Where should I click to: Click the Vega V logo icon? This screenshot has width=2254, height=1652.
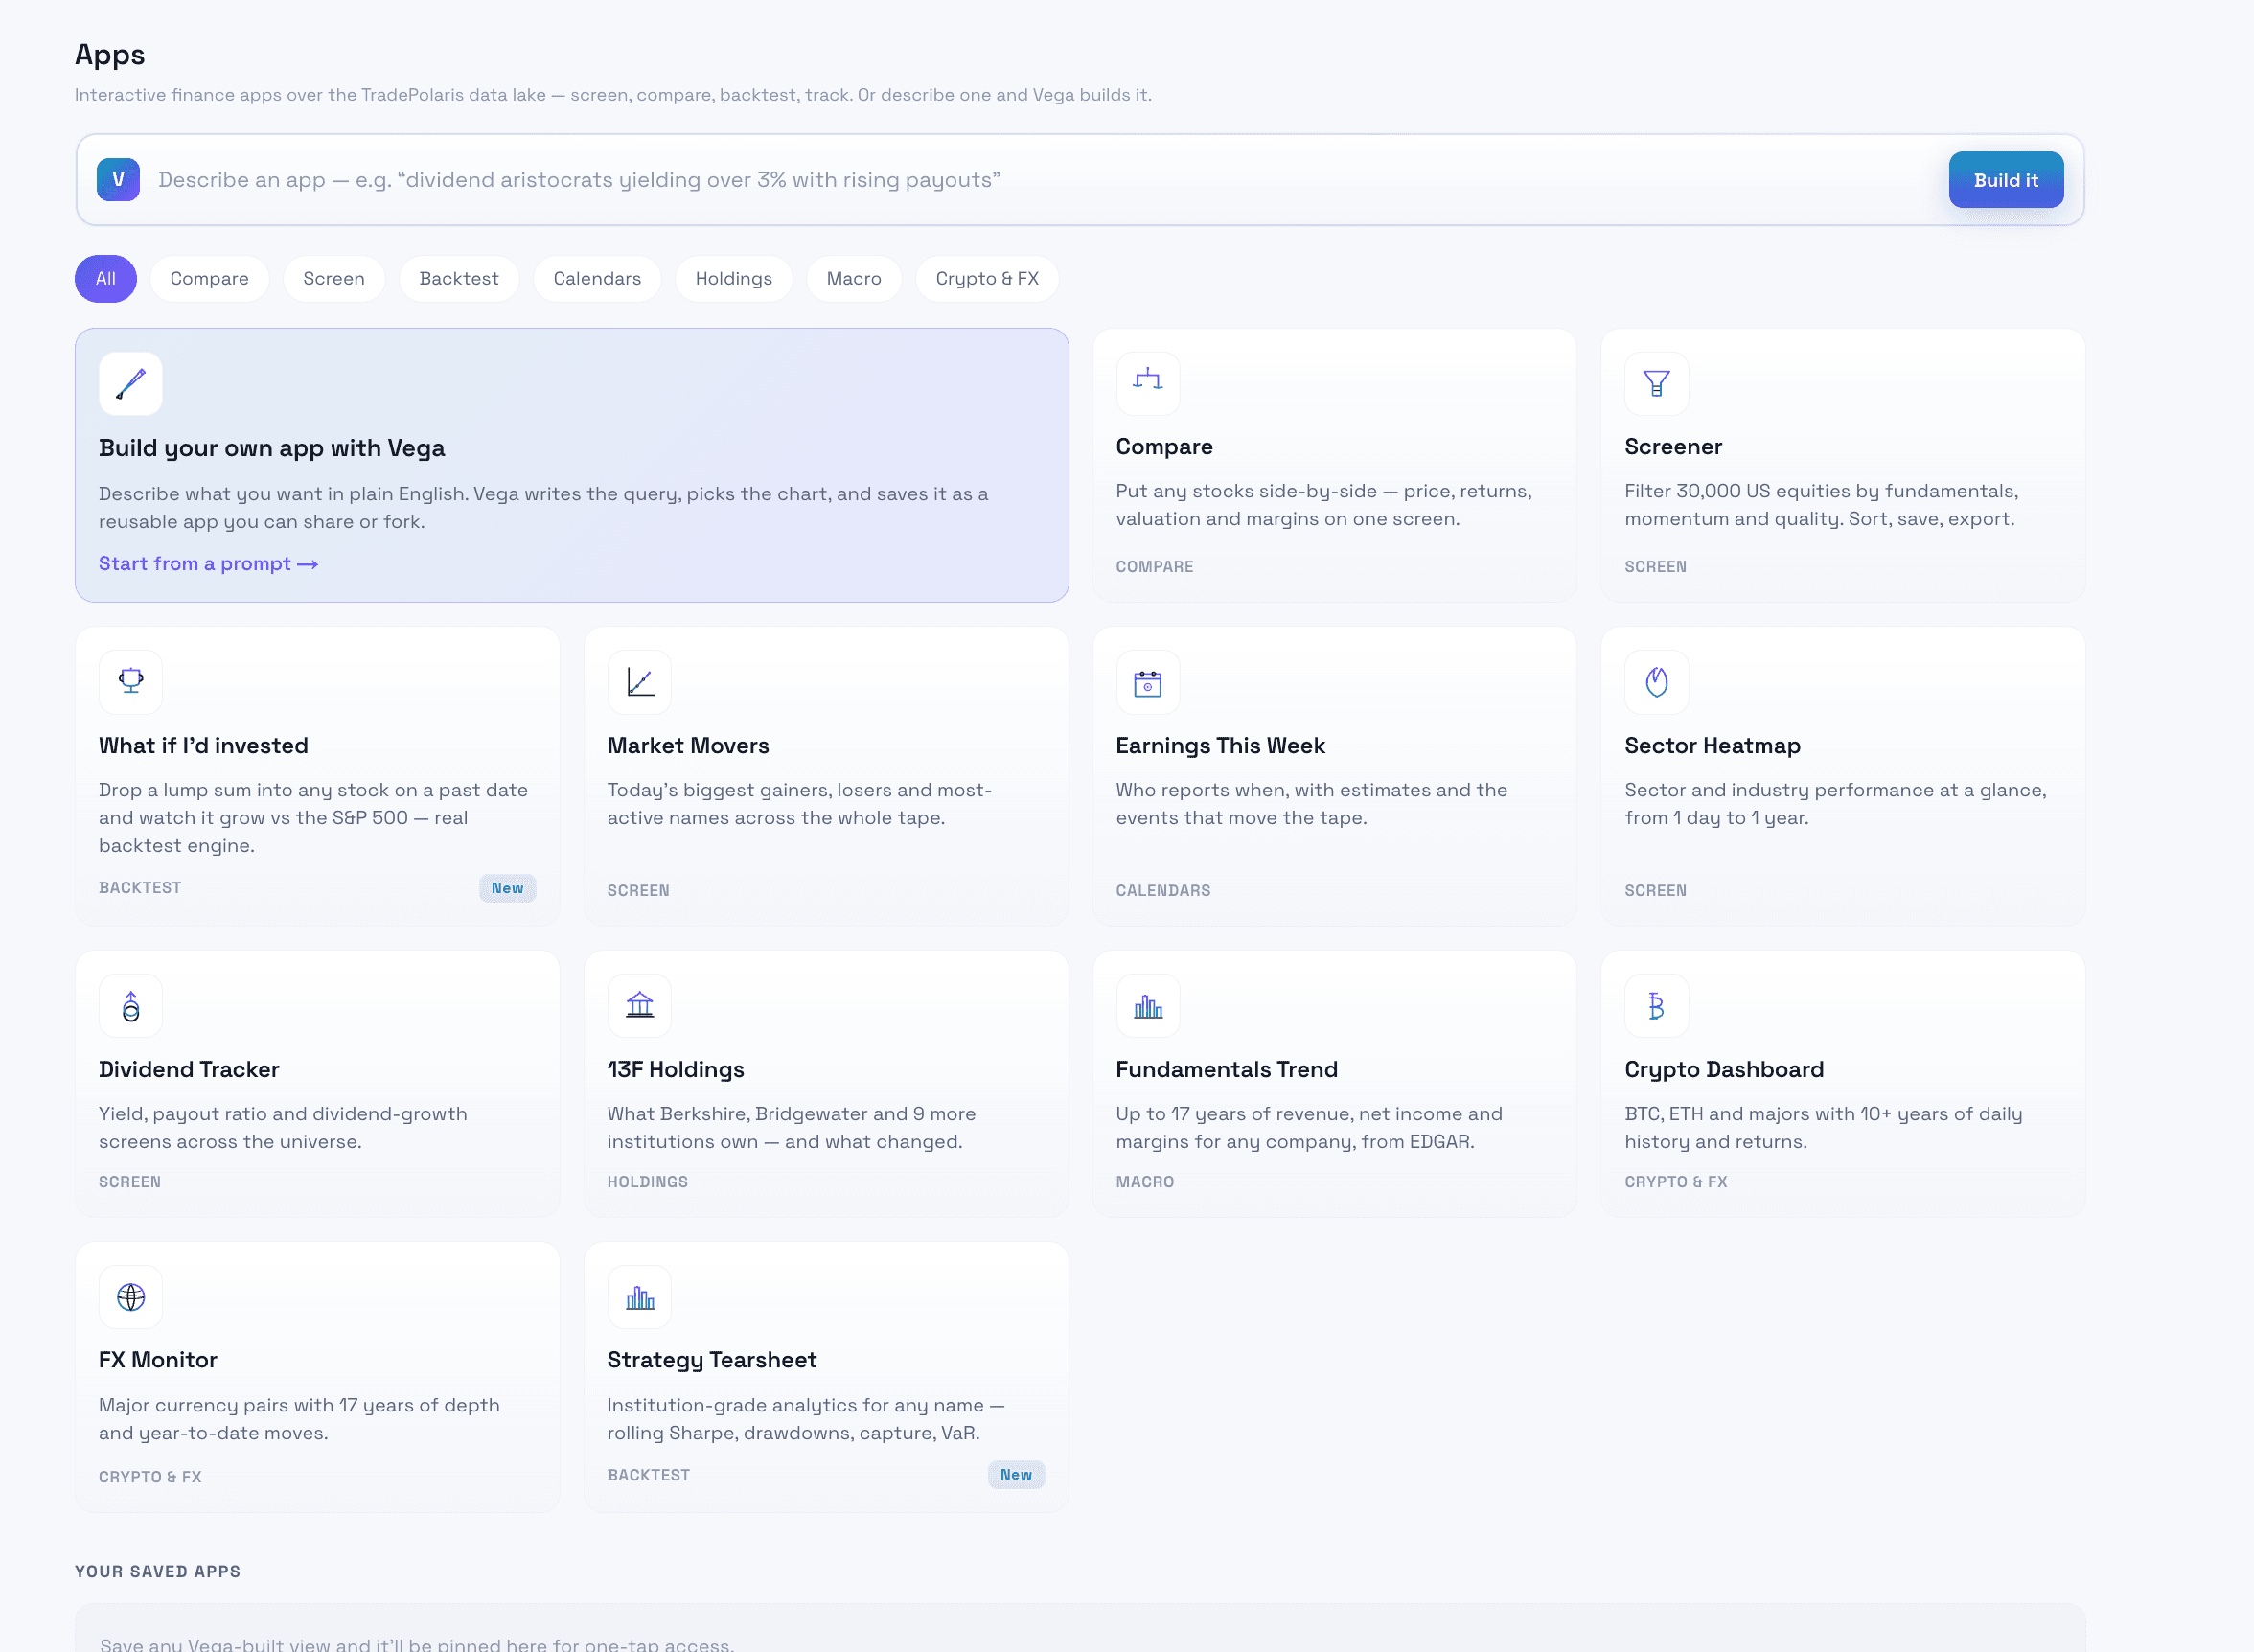click(x=118, y=180)
